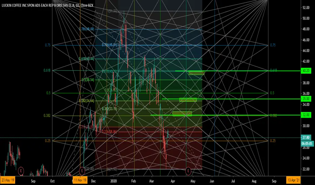Click the 50.00 price scale value
The width and height of the screenshot is (315, 185).
(x=306, y=18)
